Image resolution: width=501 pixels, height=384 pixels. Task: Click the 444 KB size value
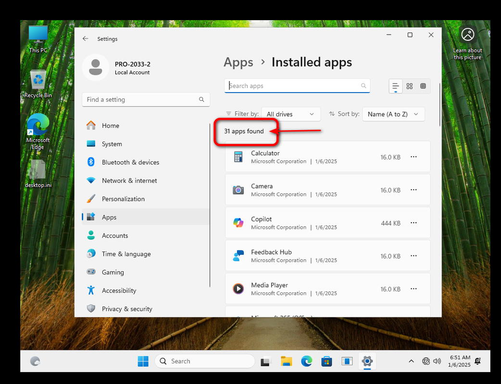[390, 223]
